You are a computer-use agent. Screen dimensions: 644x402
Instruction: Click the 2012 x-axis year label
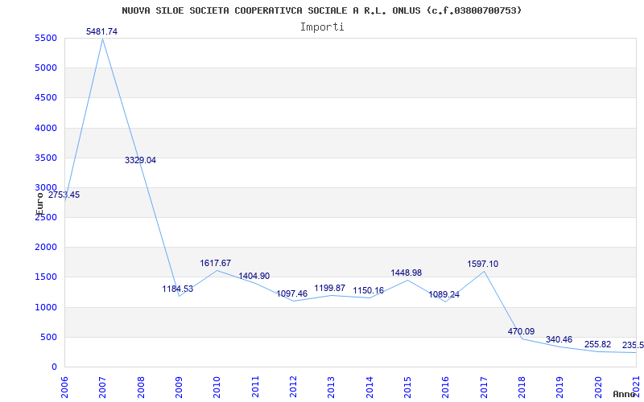293,386
